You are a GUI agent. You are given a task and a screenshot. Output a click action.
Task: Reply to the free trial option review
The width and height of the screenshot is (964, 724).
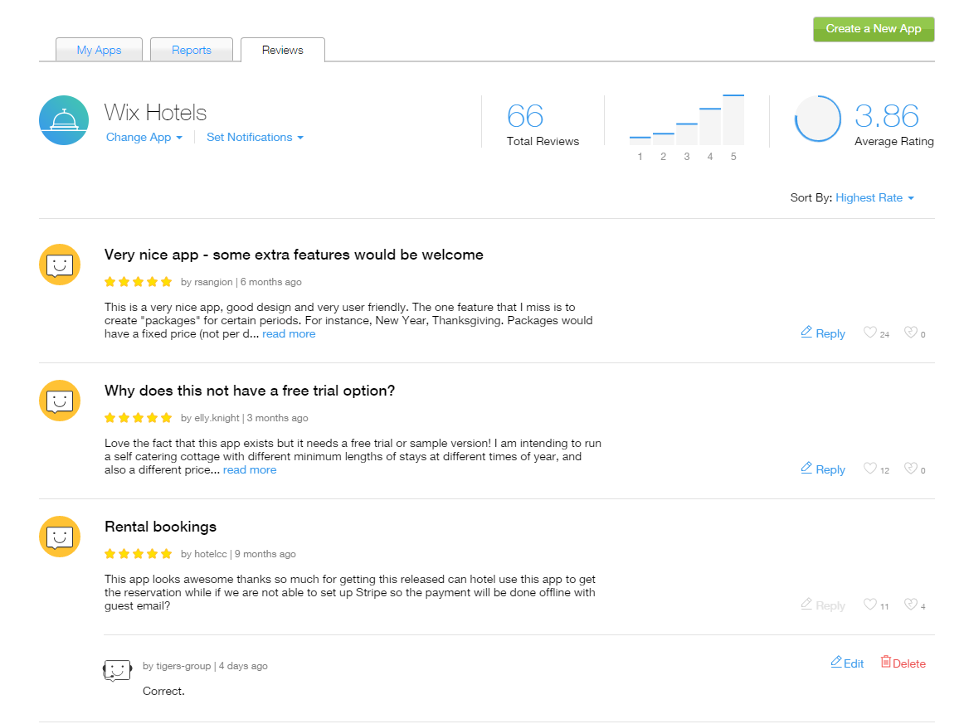[823, 469]
